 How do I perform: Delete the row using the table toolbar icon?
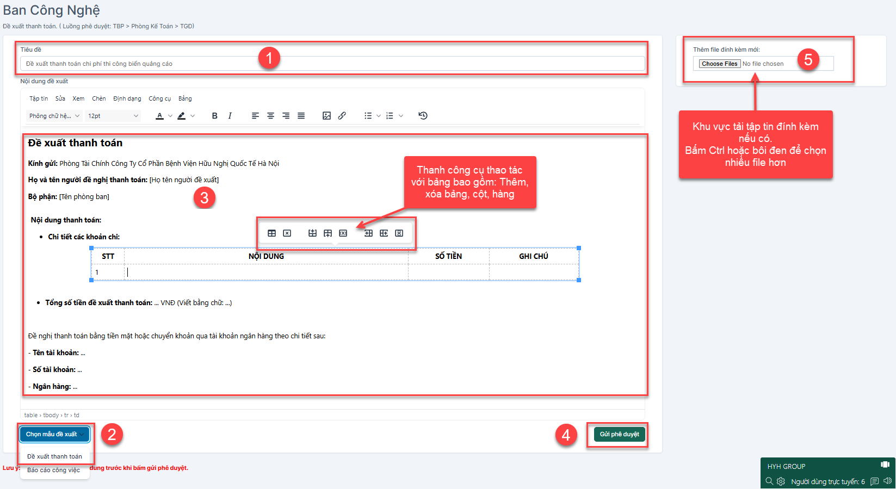pyautogui.click(x=343, y=233)
